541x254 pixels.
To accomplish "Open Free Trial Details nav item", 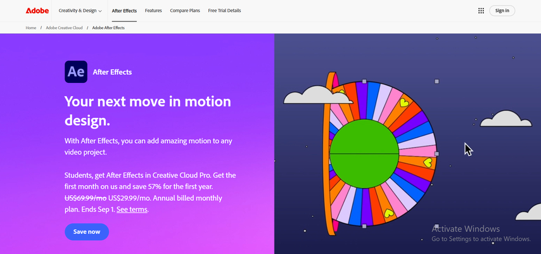I will click(x=225, y=11).
